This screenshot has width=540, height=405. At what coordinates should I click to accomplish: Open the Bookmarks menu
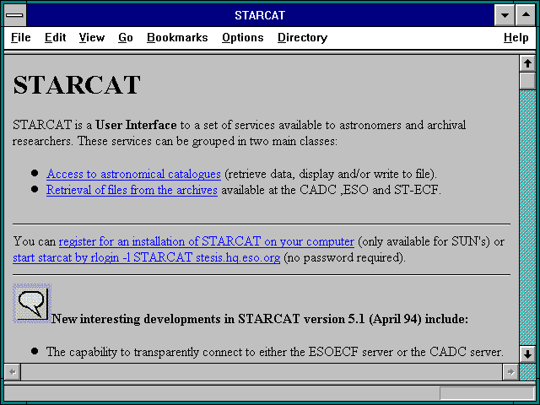177,37
